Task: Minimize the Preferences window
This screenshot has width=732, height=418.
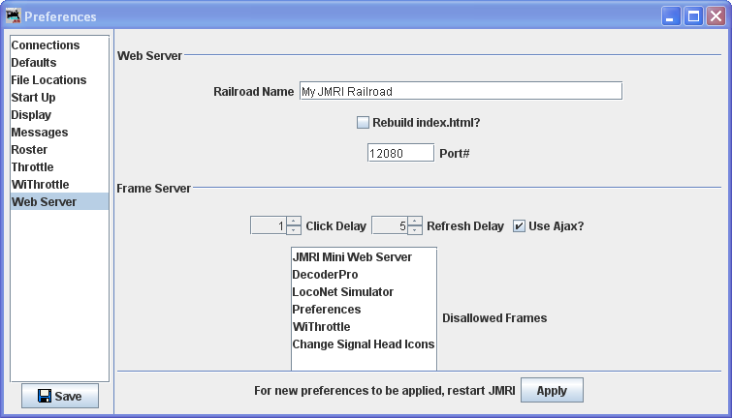Action: pos(671,16)
